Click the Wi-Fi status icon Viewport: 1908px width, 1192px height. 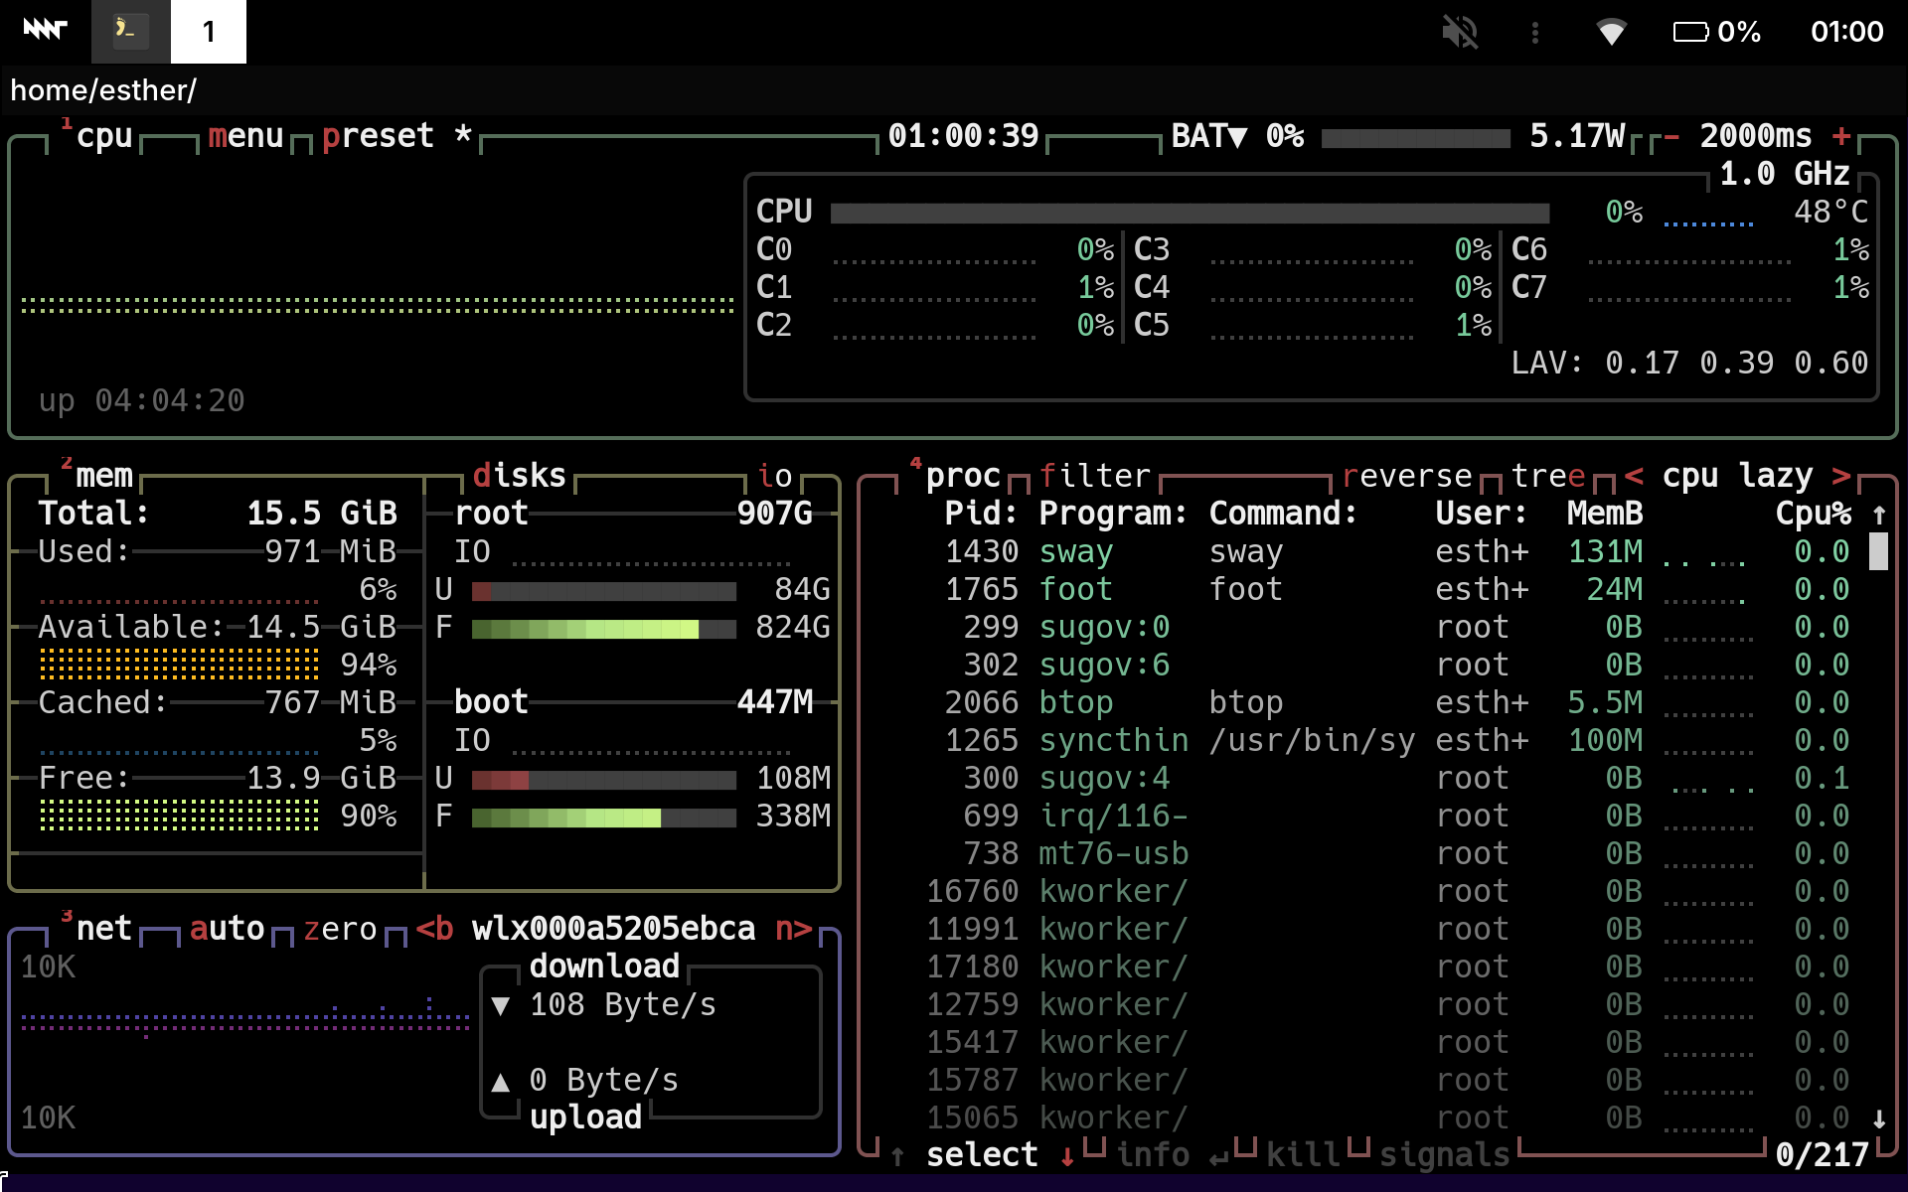tap(1611, 32)
